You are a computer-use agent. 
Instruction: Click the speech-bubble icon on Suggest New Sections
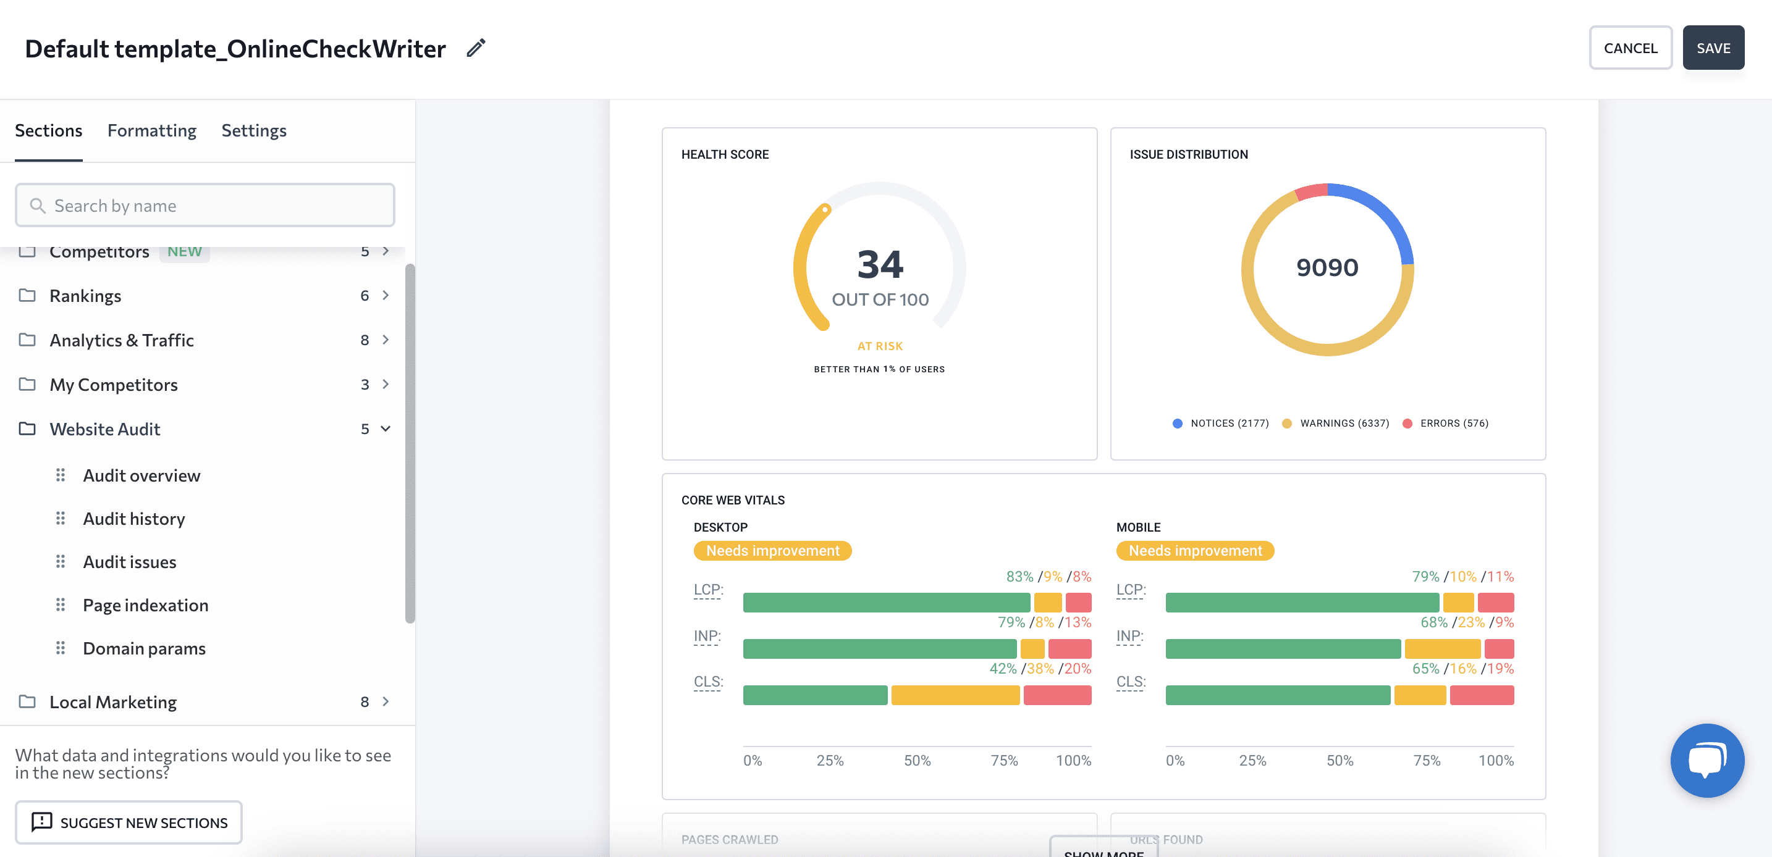[x=43, y=822]
